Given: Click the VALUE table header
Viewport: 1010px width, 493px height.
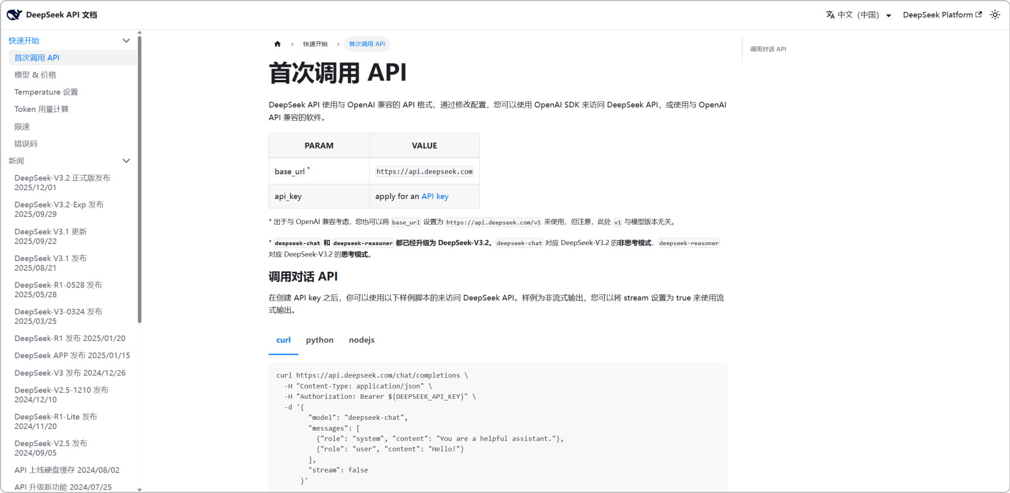Looking at the screenshot, I should point(425,146).
